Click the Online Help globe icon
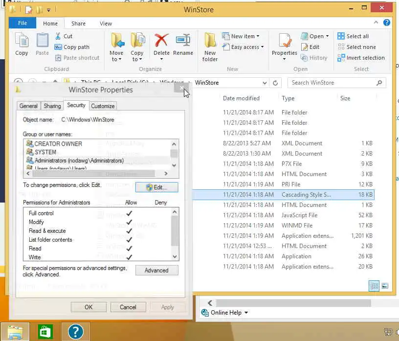 [x=205, y=312]
